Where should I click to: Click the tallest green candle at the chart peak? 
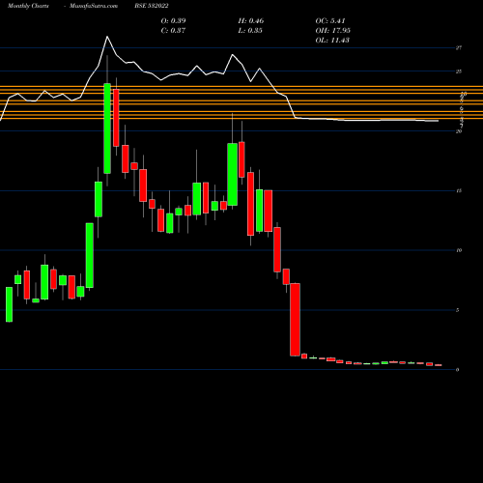[x=107, y=128]
